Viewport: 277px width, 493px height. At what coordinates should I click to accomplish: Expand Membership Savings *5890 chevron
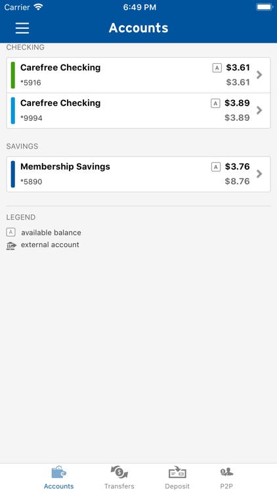[259, 174]
